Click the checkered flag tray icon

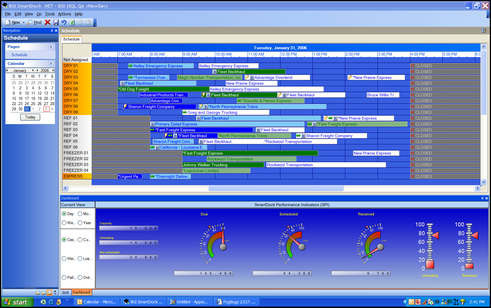pyautogui.click(x=450, y=302)
